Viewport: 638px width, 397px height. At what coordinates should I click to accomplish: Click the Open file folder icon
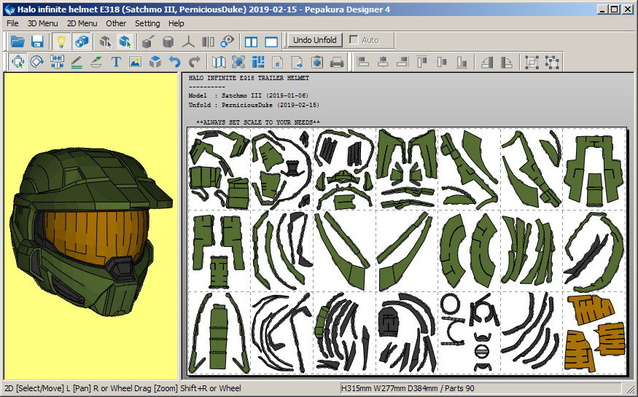pos(17,42)
